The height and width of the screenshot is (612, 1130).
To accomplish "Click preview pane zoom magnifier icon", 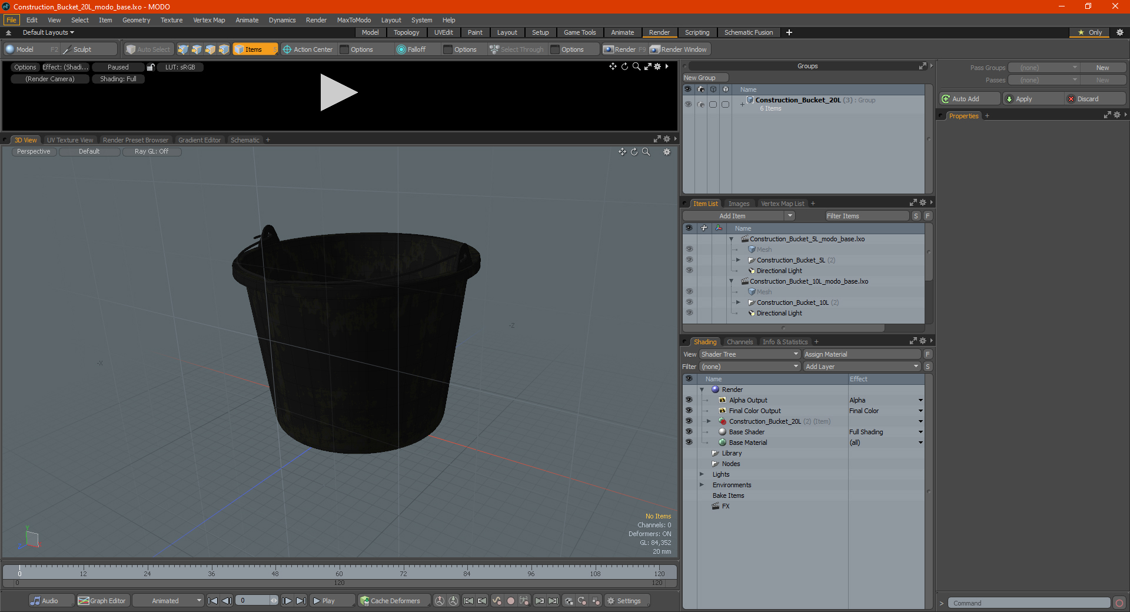I will (636, 66).
